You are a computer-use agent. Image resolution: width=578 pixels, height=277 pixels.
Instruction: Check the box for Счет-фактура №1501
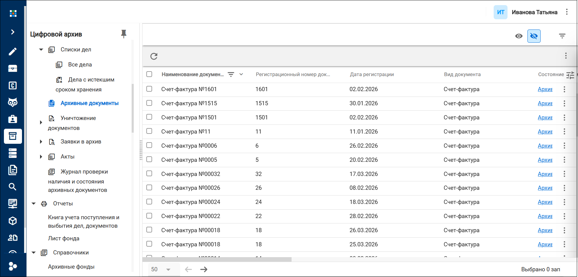coord(149,117)
